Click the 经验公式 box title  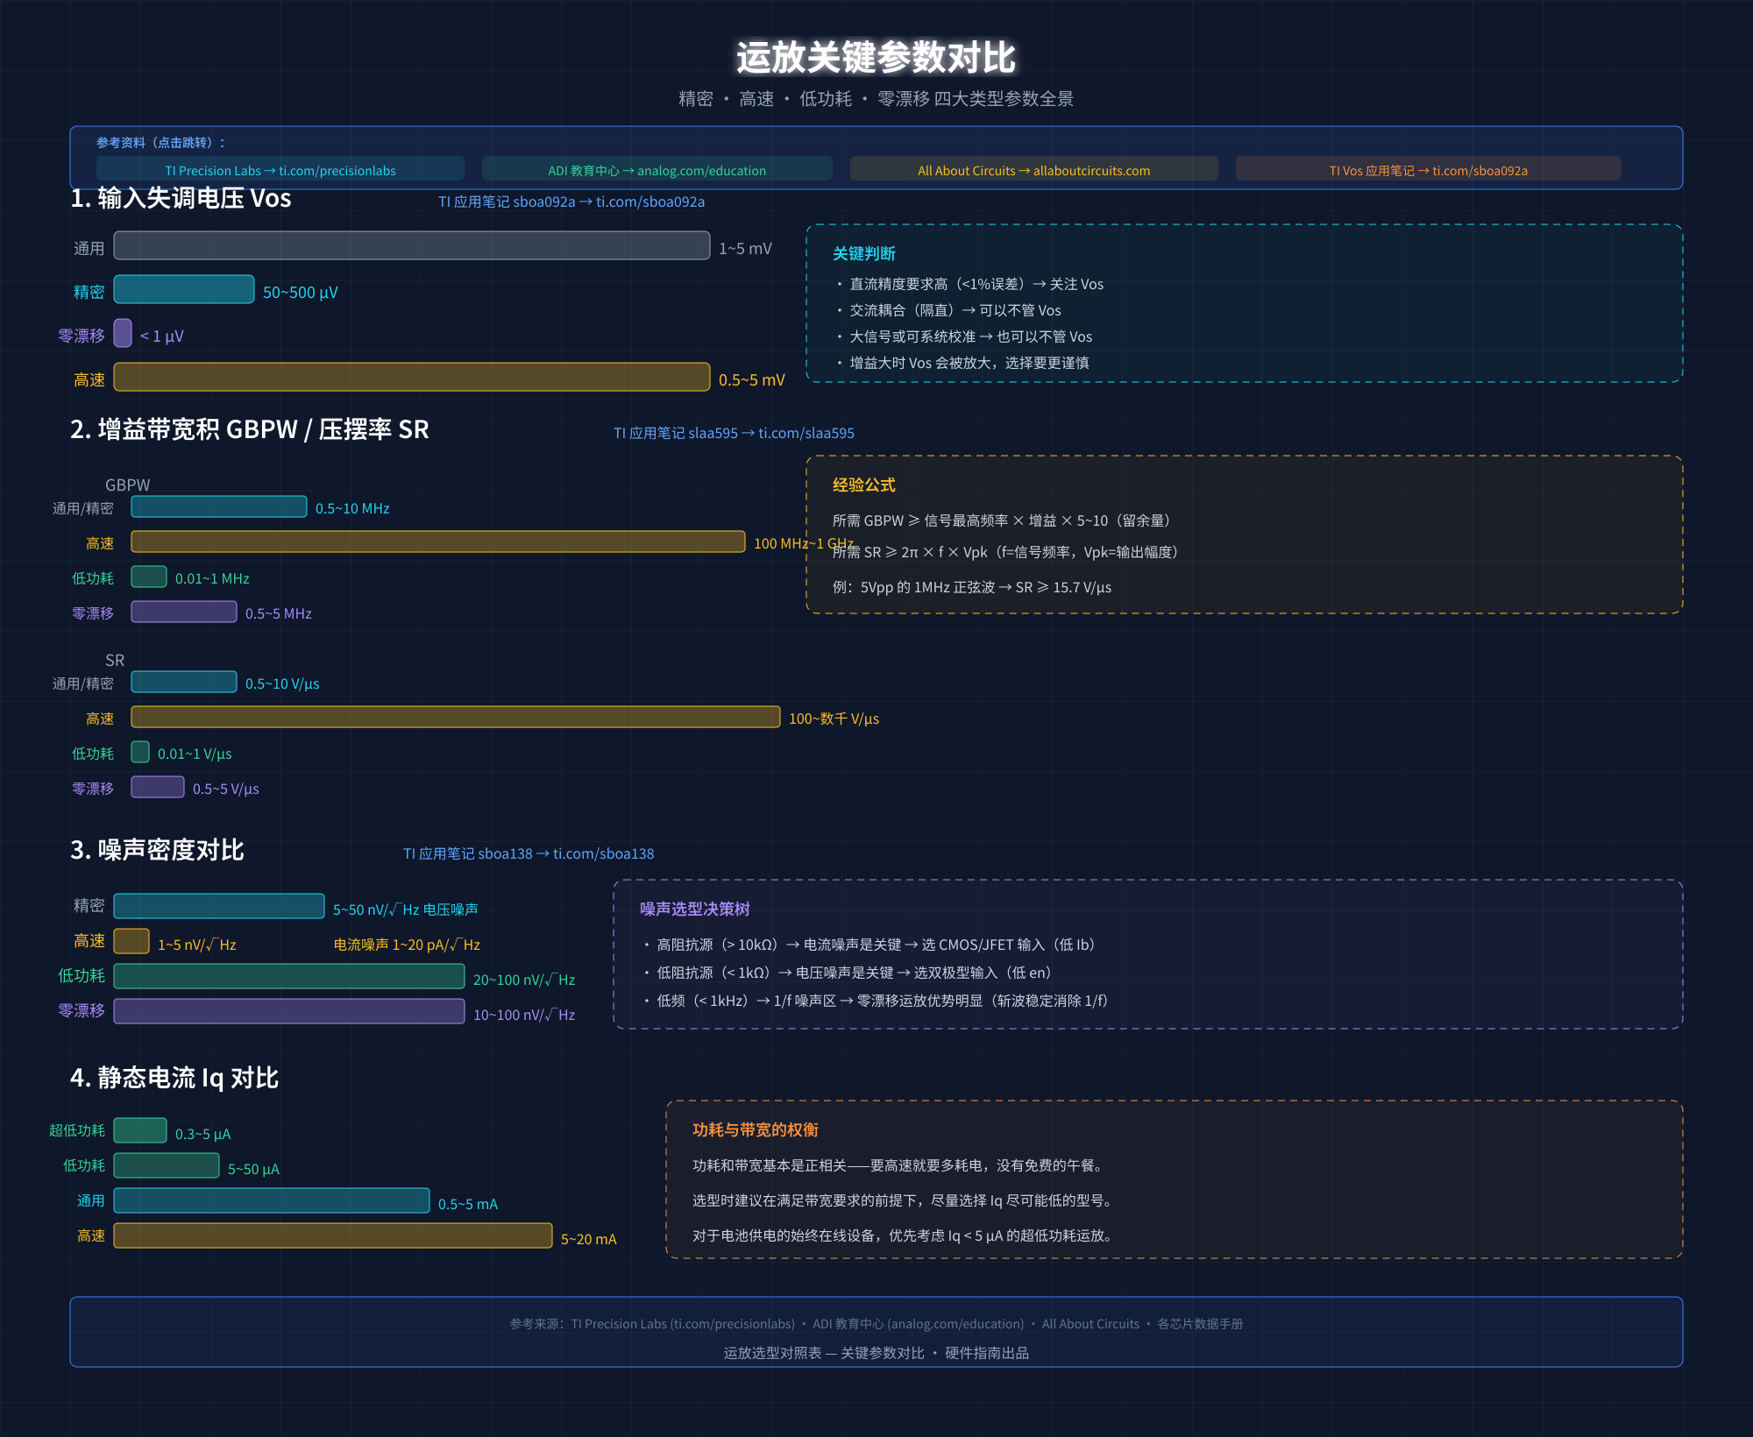coord(864,485)
